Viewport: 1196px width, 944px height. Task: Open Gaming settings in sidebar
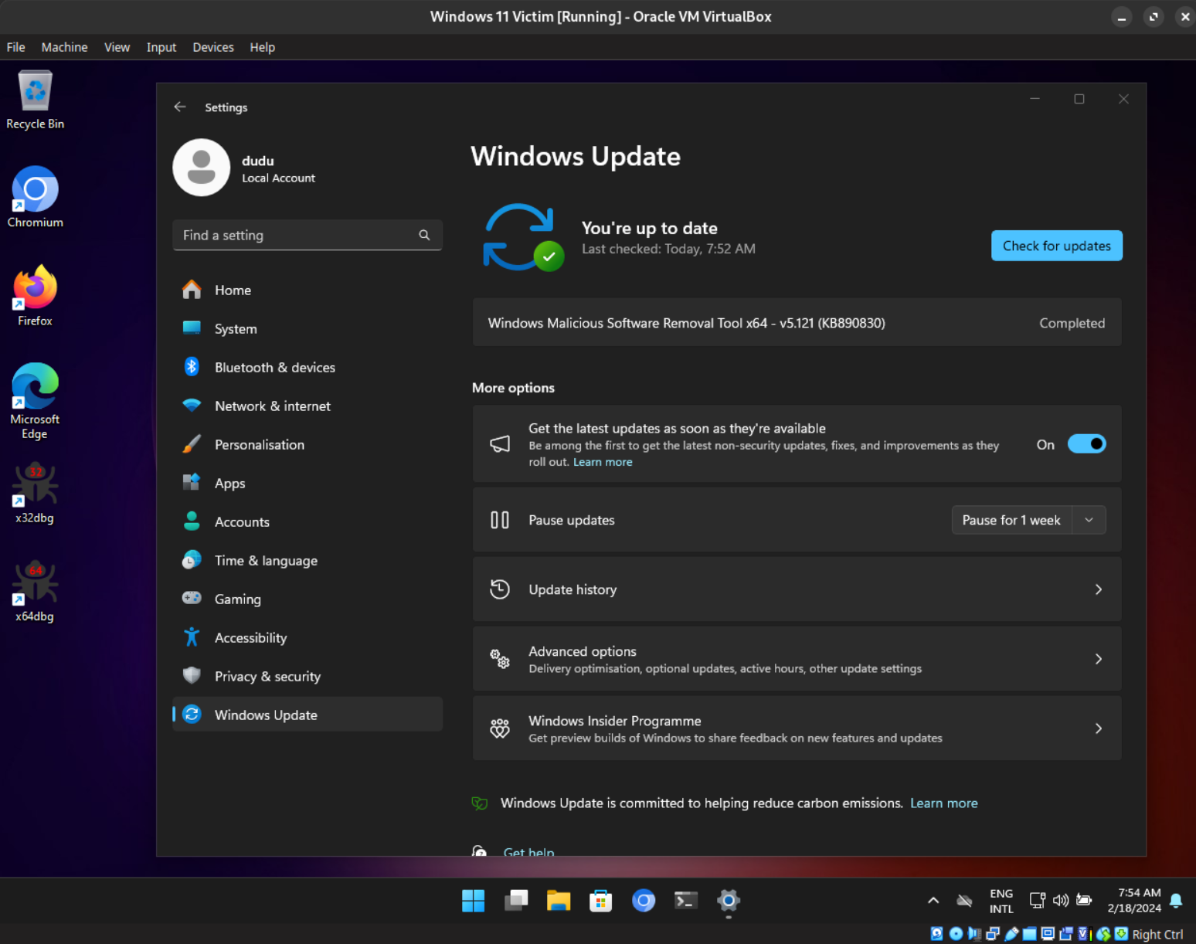coord(307,599)
